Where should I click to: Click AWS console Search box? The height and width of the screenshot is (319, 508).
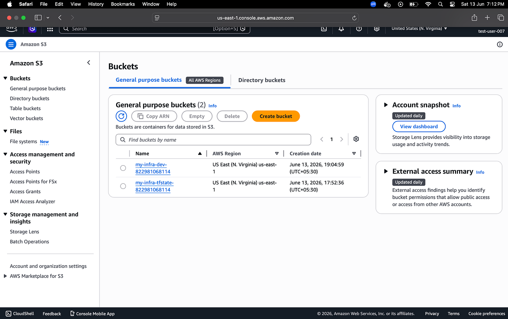click(x=155, y=29)
